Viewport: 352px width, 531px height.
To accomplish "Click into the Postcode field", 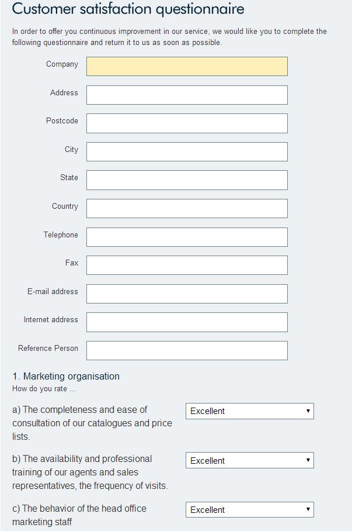I will click(187, 123).
